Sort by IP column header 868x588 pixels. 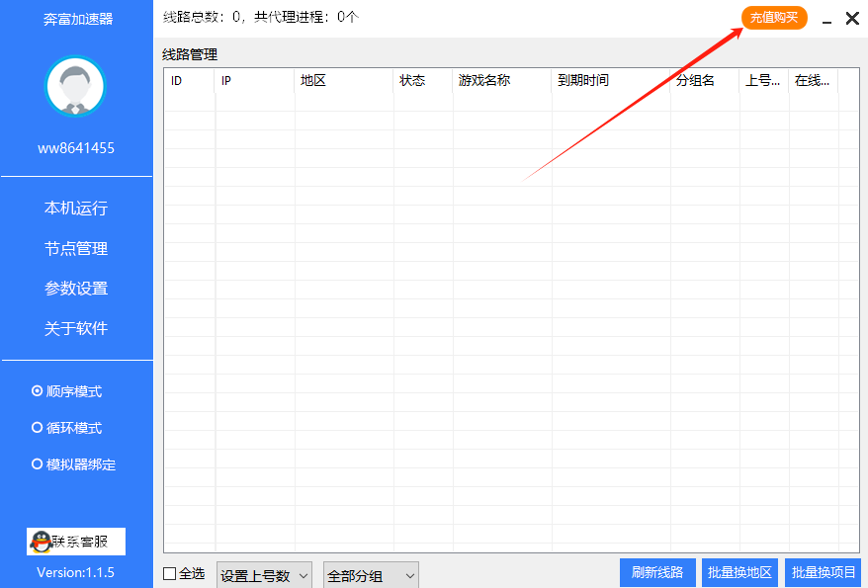(255, 81)
